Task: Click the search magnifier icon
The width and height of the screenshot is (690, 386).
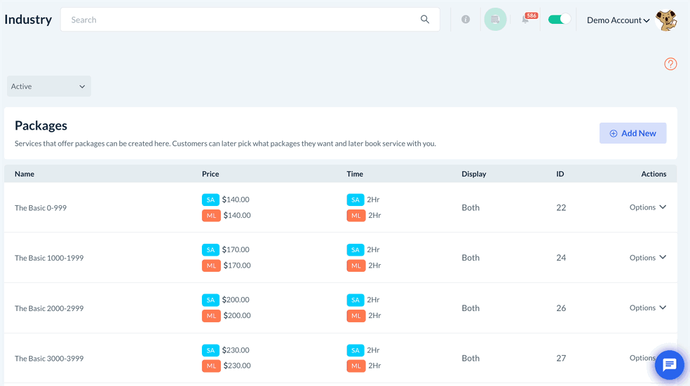Action: pos(425,20)
